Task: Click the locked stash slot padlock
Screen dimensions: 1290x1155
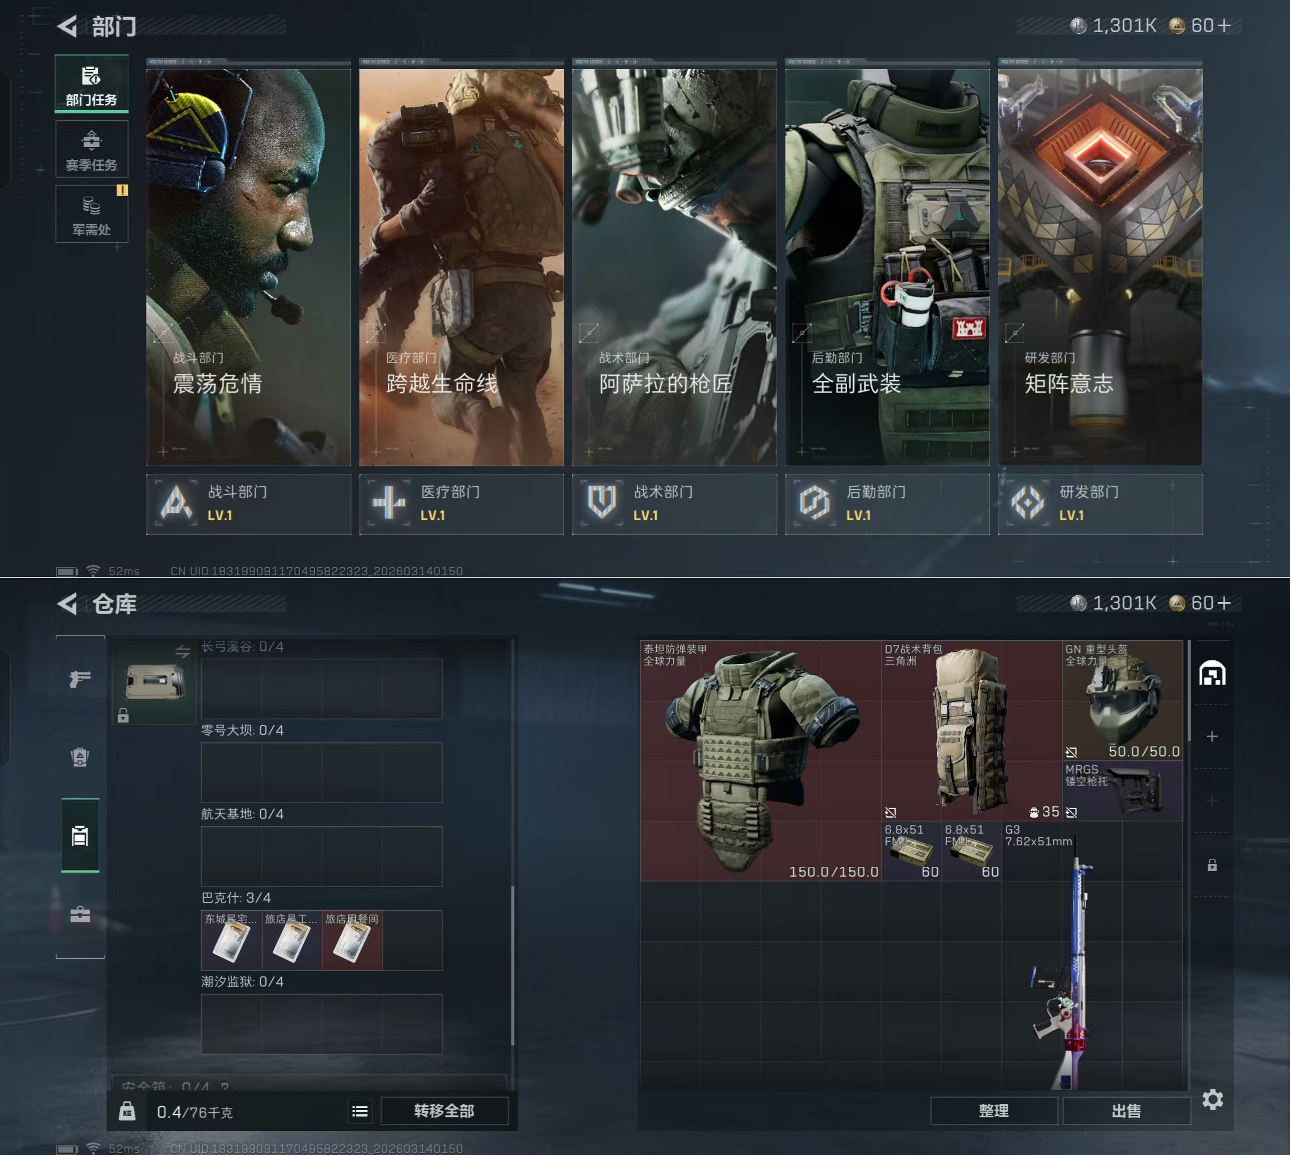Action: 1212,865
